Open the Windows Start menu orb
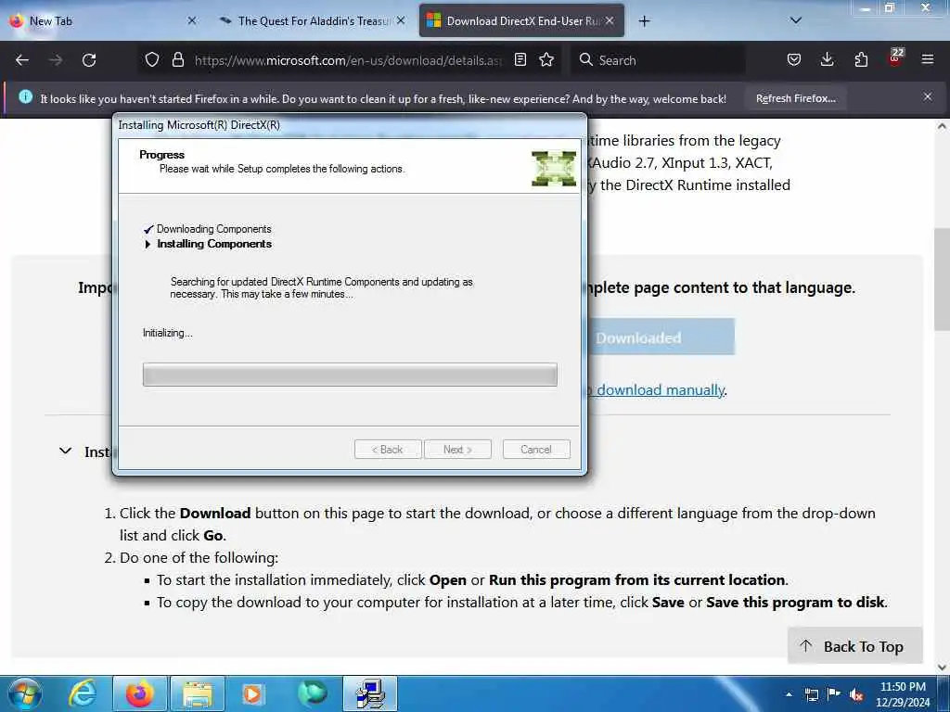The height and width of the screenshot is (712, 950). click(x=25, y=693)
